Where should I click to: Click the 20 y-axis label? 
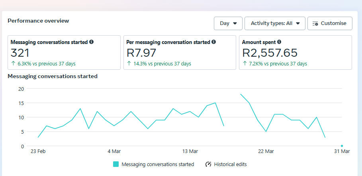[21, 89]
